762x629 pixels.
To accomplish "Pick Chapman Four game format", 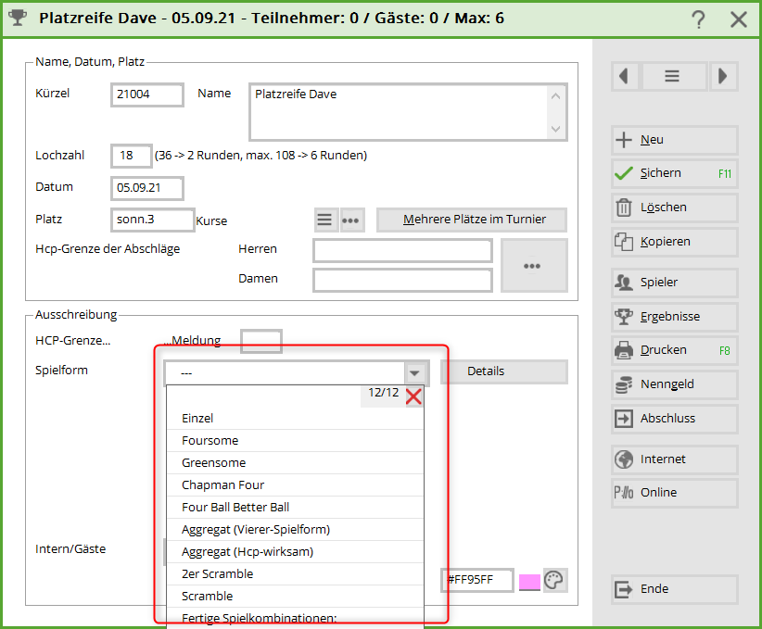I will pyautogui.click(x=222, y=485).
